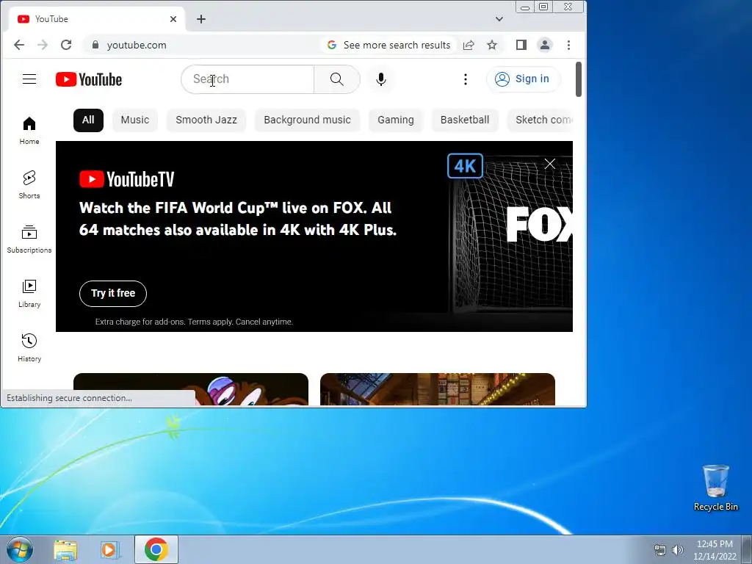
Task: Toggle Chrome side panel
Action: 521,45
